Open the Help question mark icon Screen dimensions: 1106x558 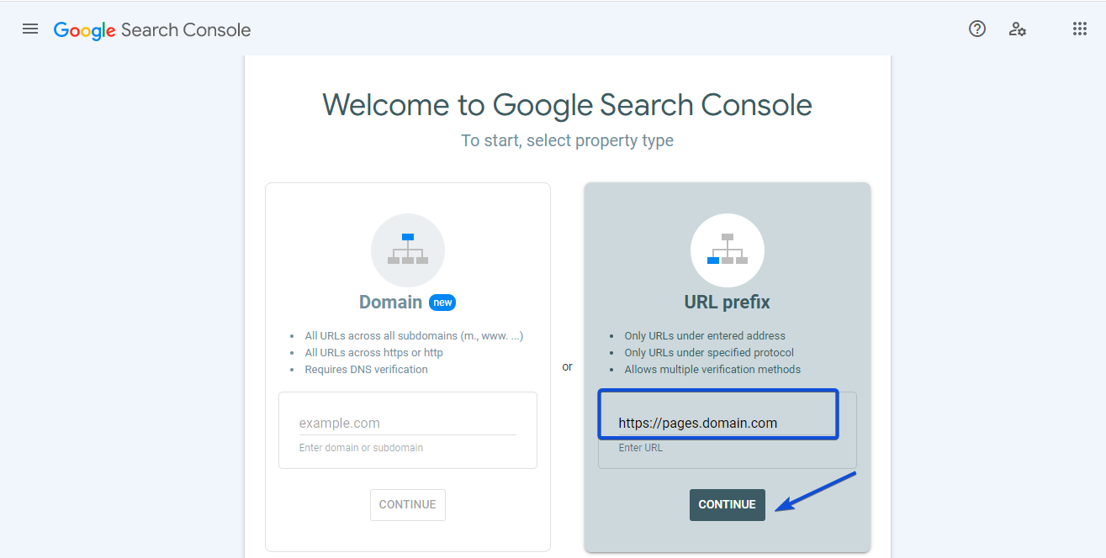977,29
